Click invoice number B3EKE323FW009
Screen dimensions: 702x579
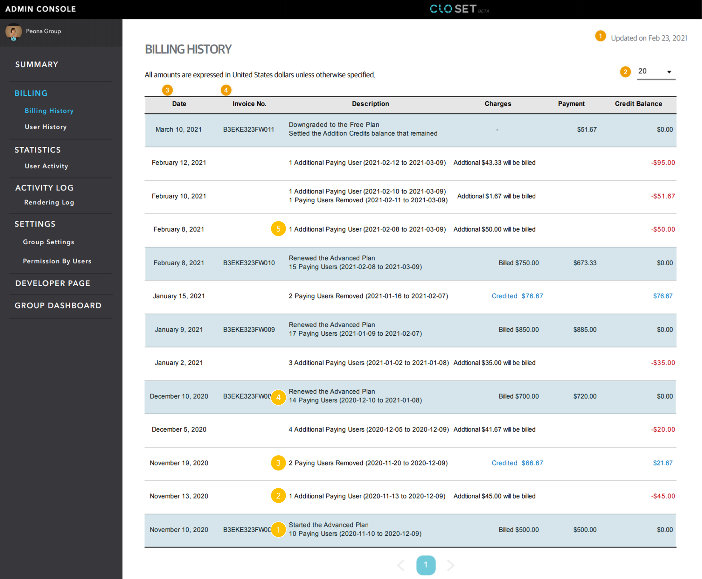(x=249, y=330)
